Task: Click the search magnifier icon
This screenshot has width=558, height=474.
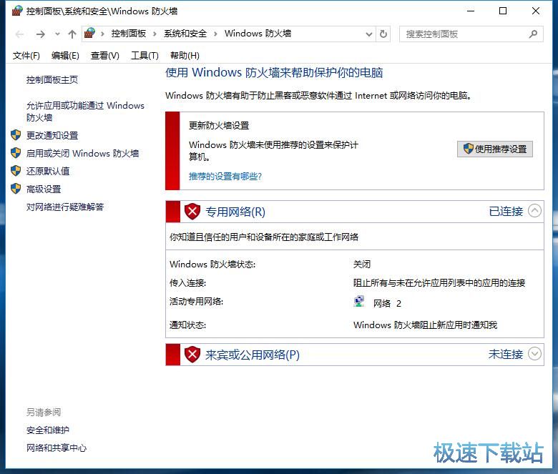Action: (x=533, y=34)
